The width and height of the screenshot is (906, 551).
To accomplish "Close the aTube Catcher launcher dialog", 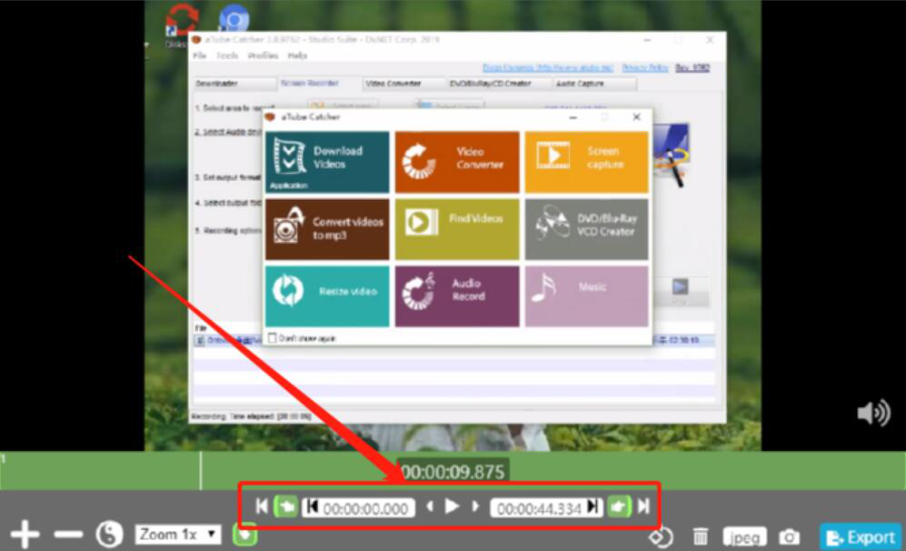I will pyautogui.click(x=636, y=116).
